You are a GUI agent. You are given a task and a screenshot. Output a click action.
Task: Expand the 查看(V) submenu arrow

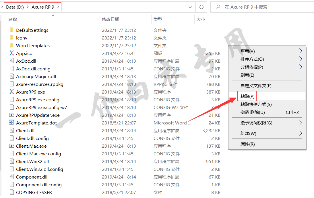[301, 51]
